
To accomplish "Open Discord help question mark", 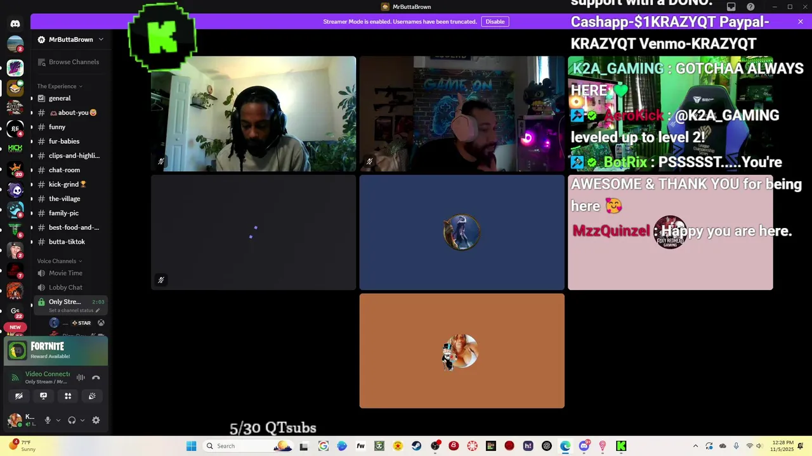I will click(x=751, y=7).
